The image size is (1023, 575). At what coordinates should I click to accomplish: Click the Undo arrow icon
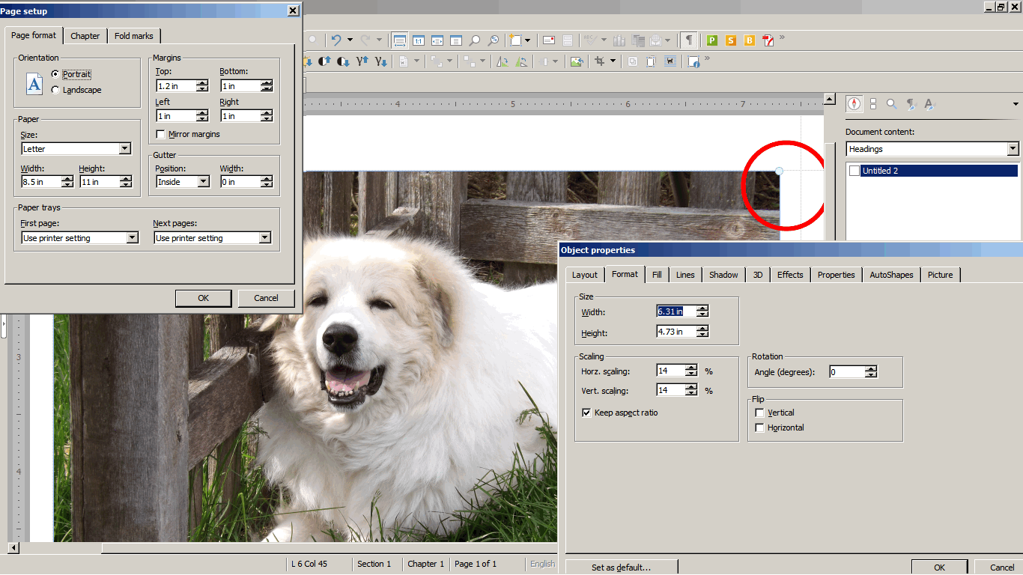coord(337,40)
